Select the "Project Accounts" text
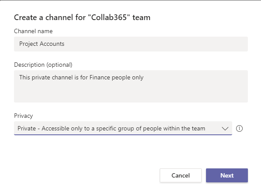Viewport: 261px width, 195px height. tap(41, 44)
